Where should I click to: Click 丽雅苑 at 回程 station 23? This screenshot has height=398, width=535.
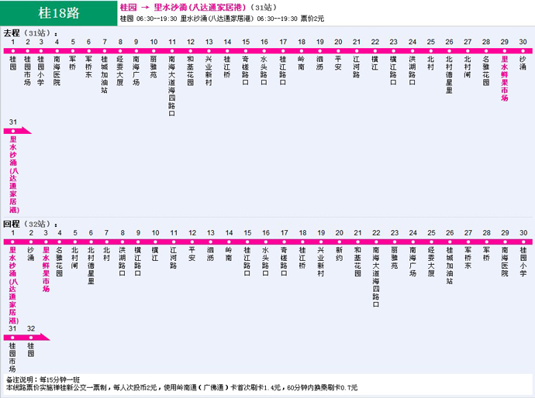pyautogui.click(x=395, y=258)
